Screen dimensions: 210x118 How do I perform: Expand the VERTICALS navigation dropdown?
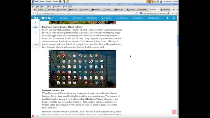point(123,18)
